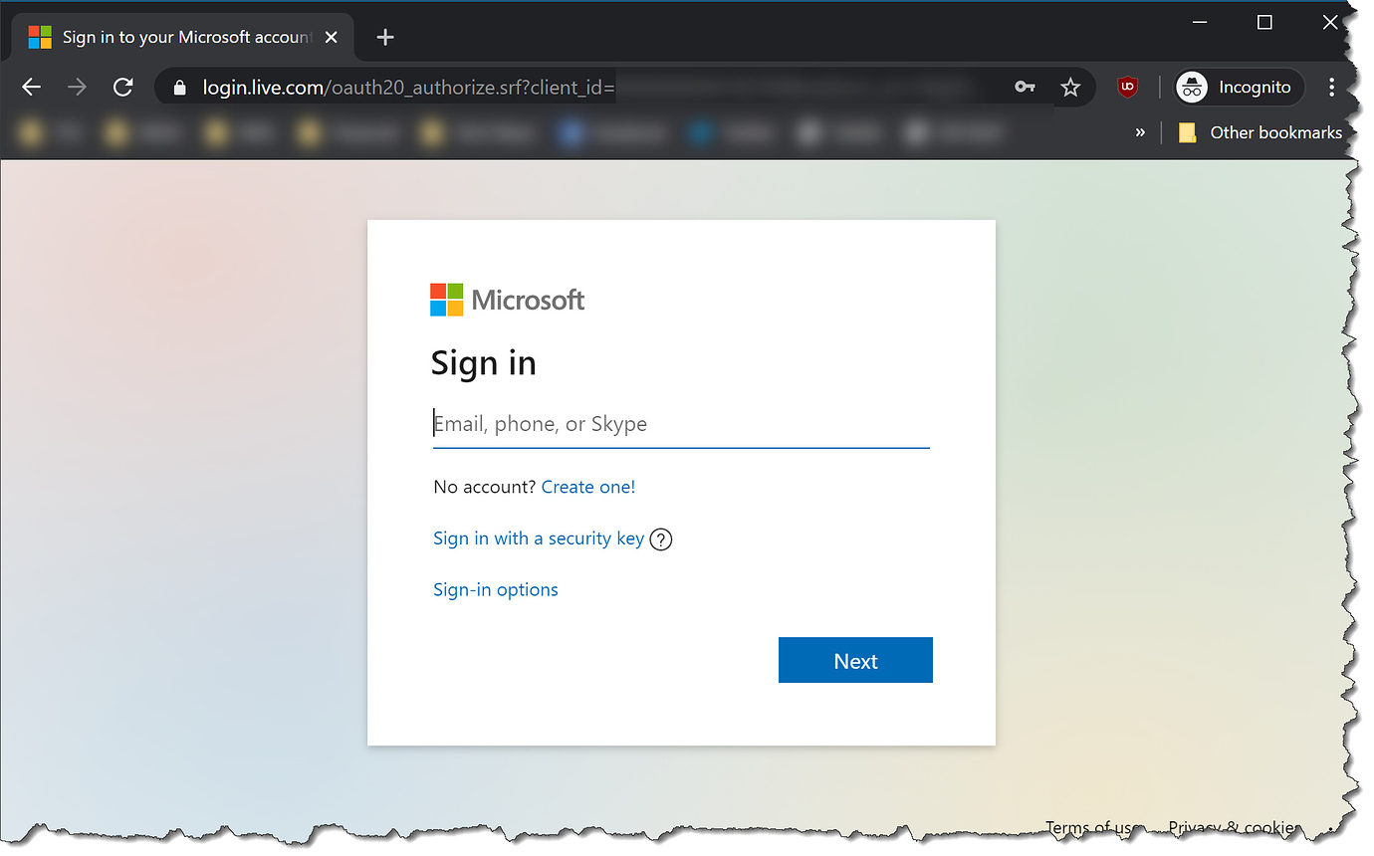Open the saved passwords key icon
1374x856 pixels.
click(1026, 88)
